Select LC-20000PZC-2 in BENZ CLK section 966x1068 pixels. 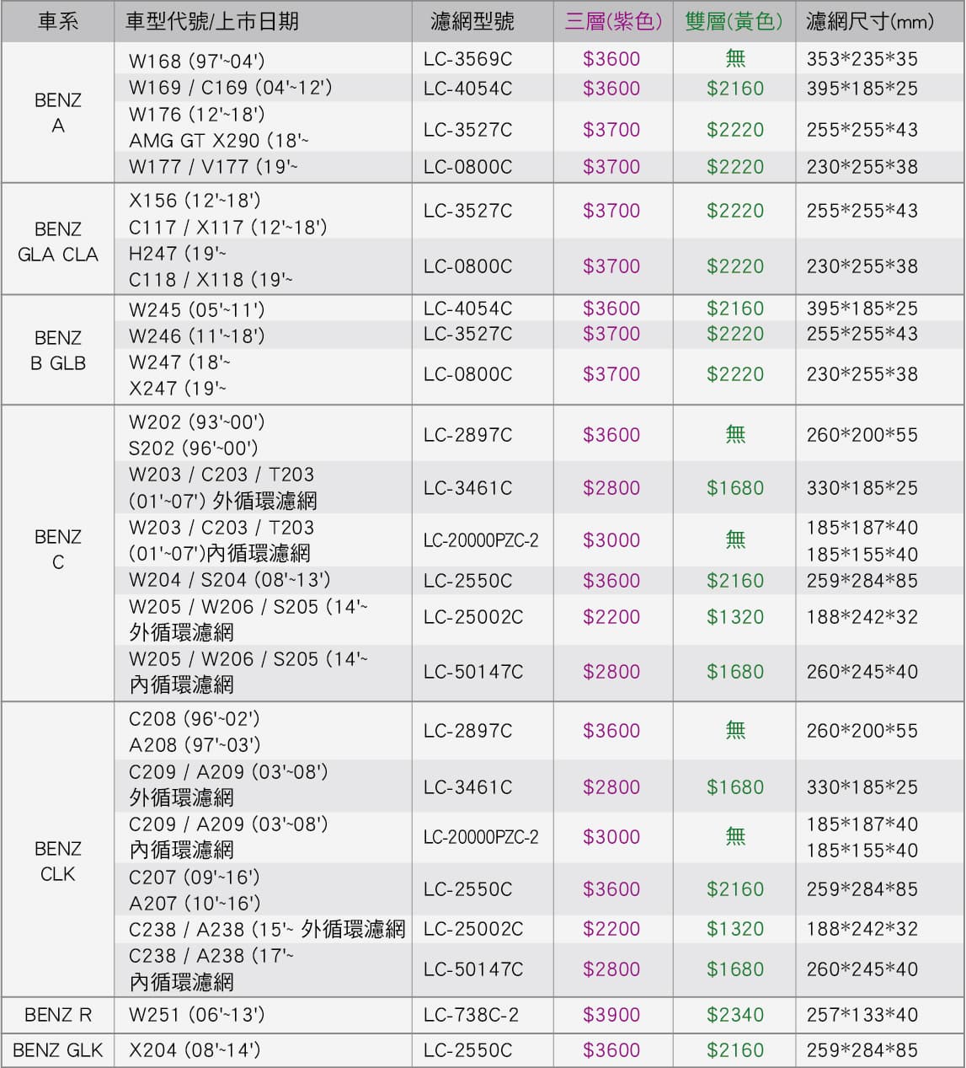481,837
